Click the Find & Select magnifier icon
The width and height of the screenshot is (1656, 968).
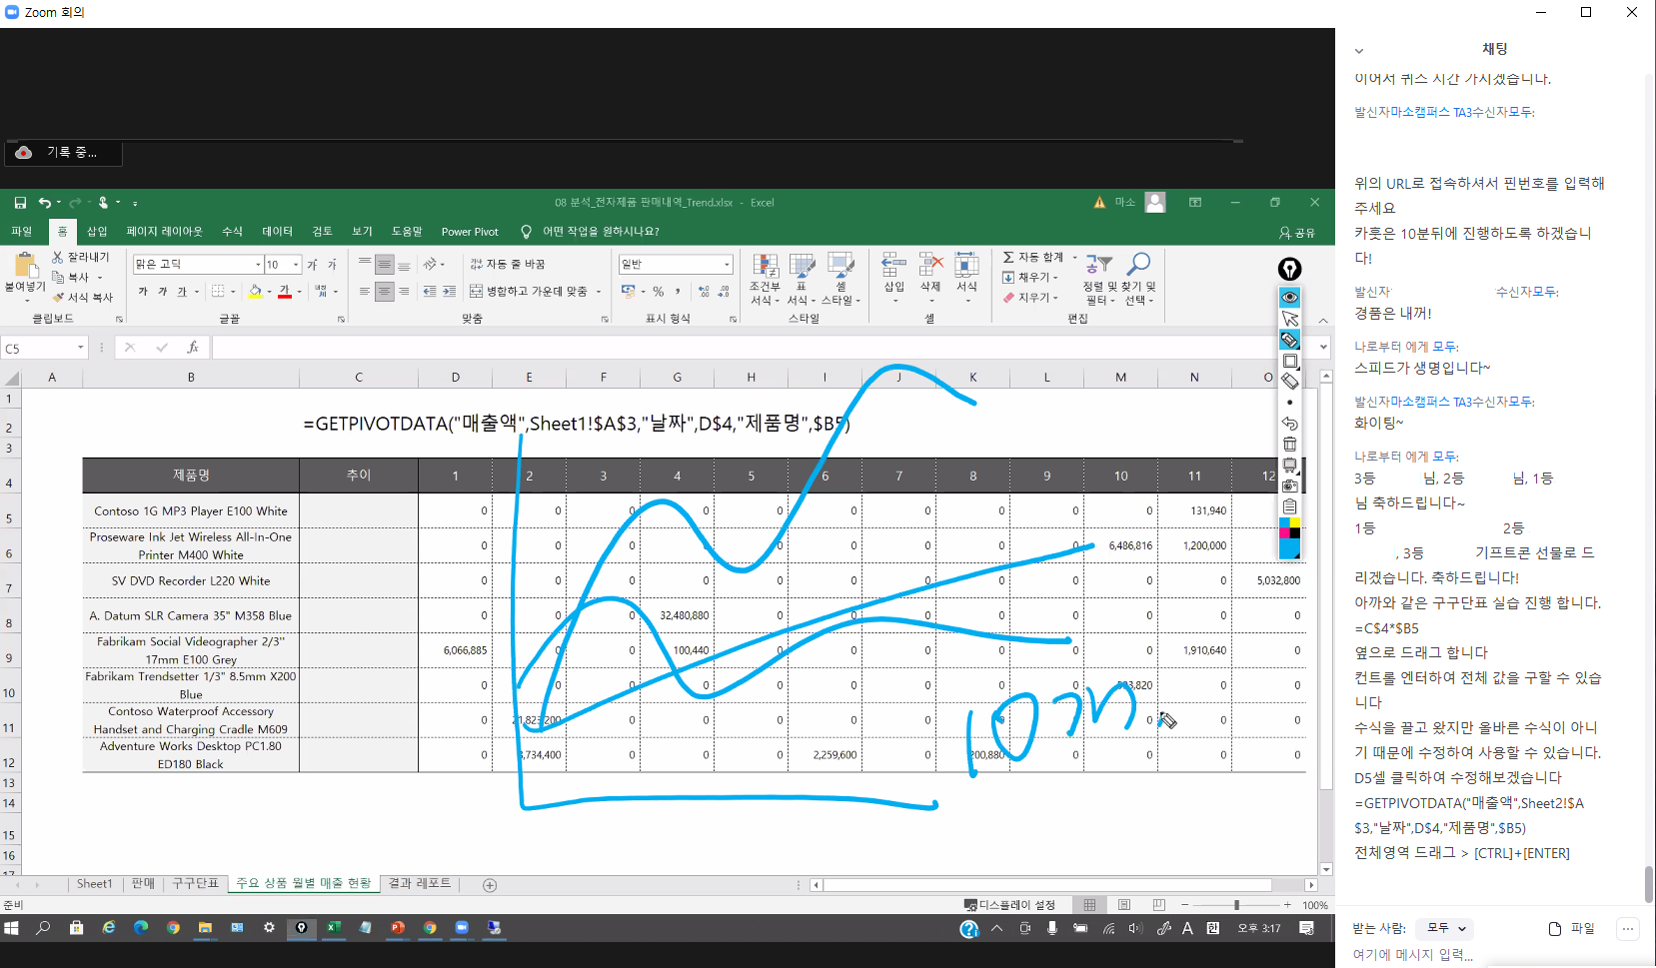(1138, 265)
